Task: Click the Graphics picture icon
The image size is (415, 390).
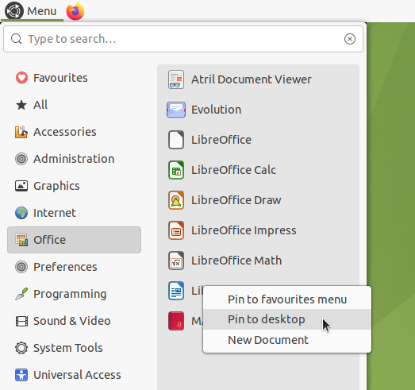Action: point(21,186)
